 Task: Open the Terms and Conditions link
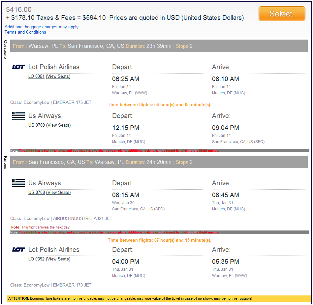25,32
